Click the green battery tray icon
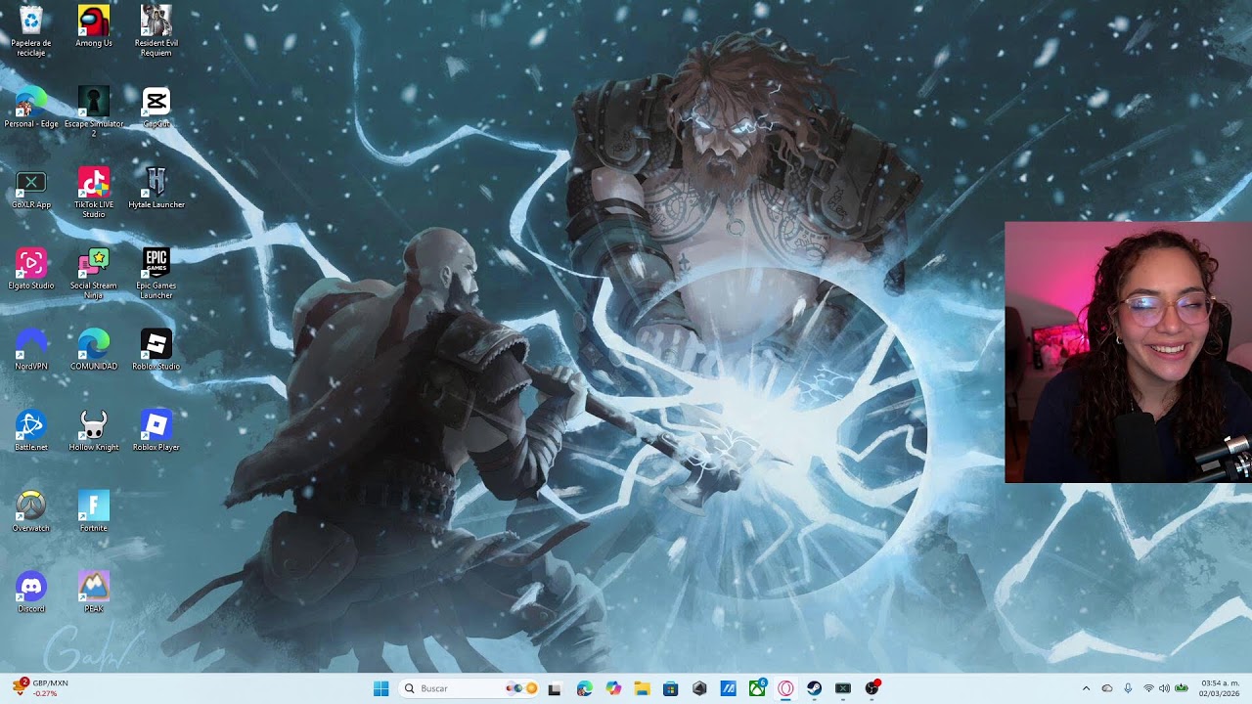This screenshot has height=704, width=1252. pos(1182,688)
